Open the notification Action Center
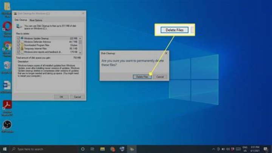The width and height of the screenshot is (272, 153). click(x=266, y=149)
